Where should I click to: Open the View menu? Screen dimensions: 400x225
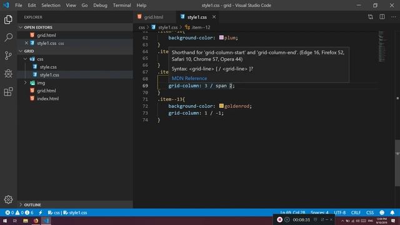click(71, 5)
